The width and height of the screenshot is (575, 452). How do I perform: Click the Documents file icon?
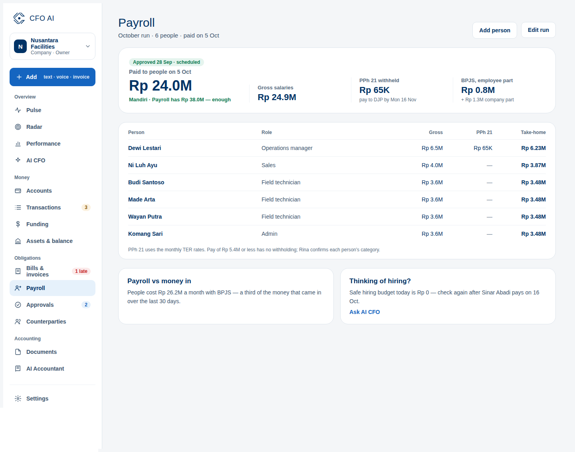(18, 352)
